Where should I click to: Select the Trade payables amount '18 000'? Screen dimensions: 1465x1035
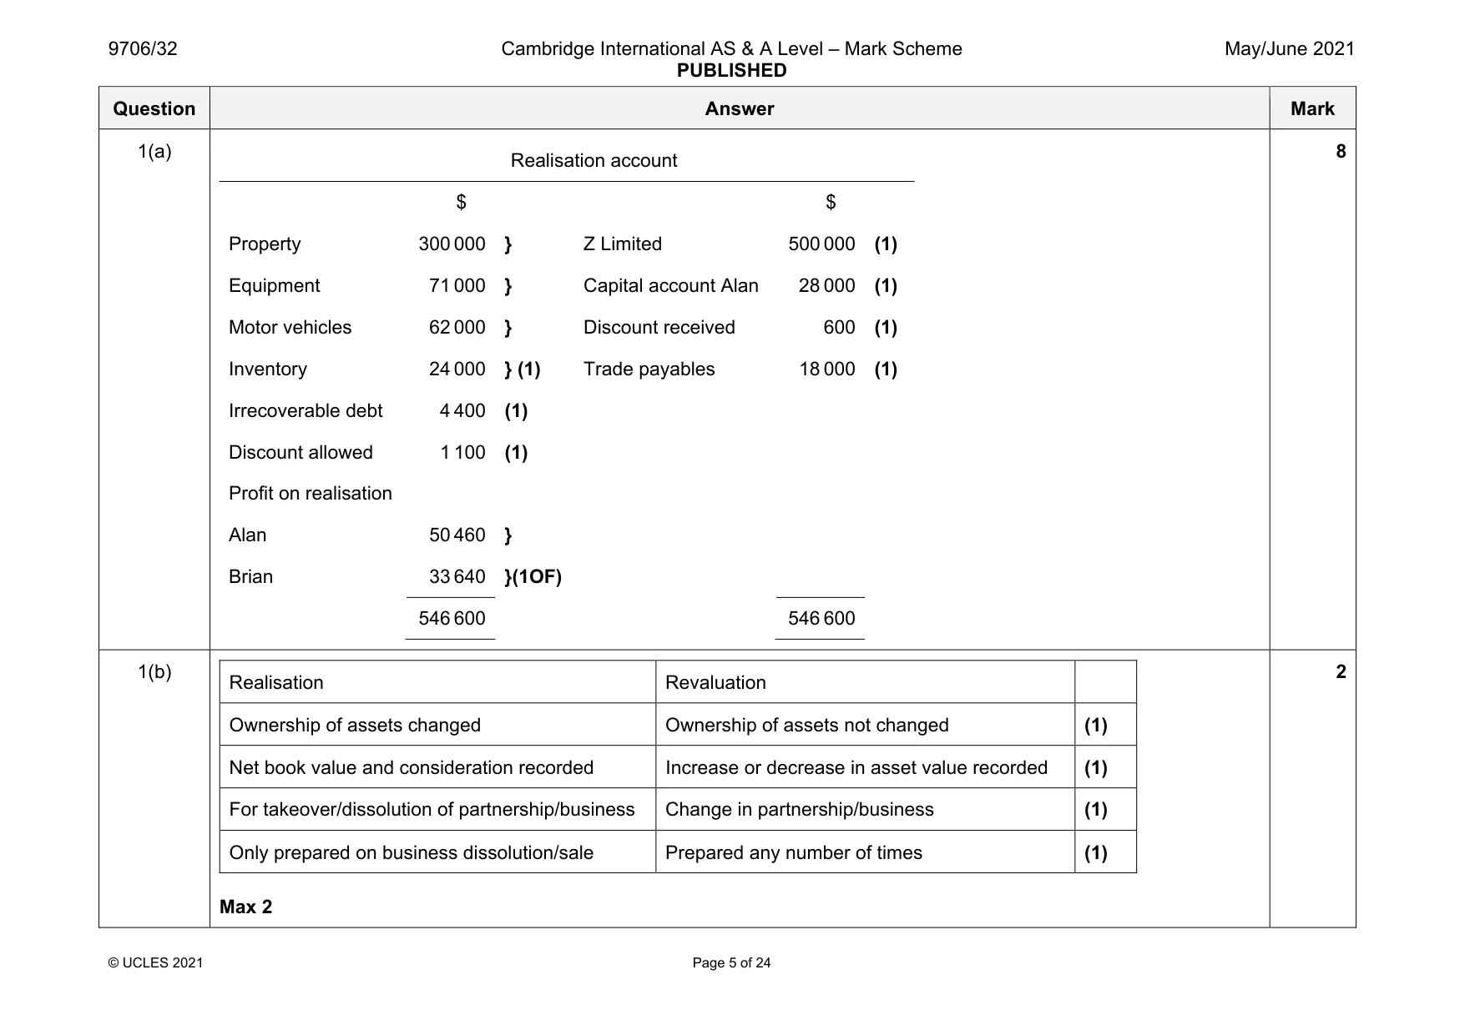[x=827, y=369]
